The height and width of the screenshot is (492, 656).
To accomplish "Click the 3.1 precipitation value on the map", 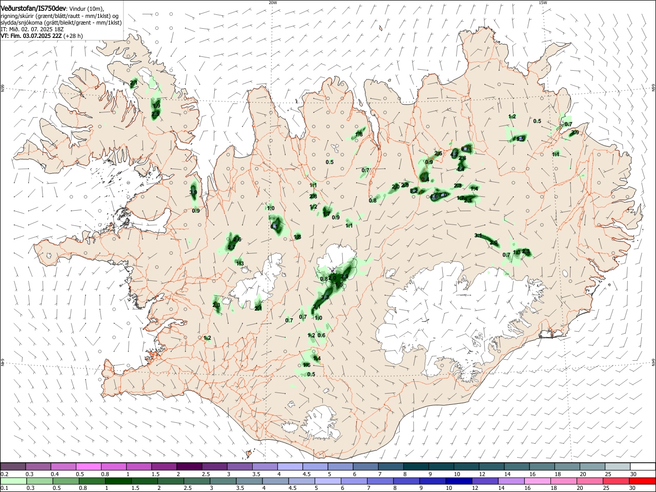I will coord(478,235).
